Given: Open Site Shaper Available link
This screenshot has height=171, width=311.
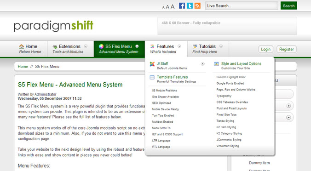Looking at the screenshot, I should pos(166,97).
